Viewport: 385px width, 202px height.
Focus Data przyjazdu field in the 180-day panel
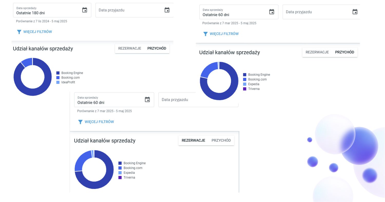click(134, 10)
